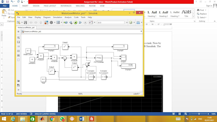Image resolution: width=217 pixels, height=122 pixels.
Task: Open Model Configuration Parameters gear icon
Action: [51, 22]
